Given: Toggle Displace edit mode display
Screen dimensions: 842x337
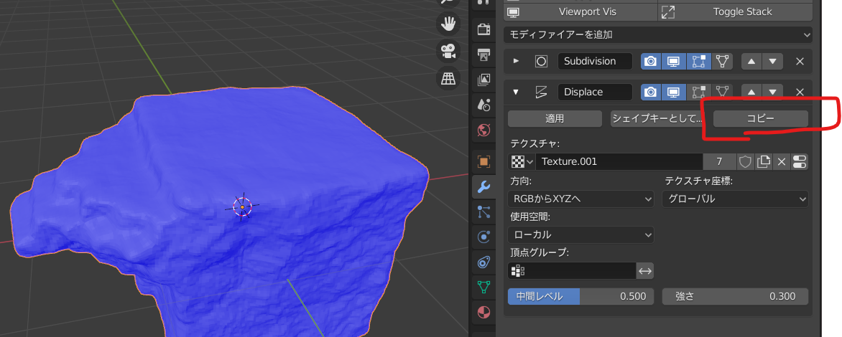Looking at the screenshot, I should pyautogui.click(x=698, y=92).
